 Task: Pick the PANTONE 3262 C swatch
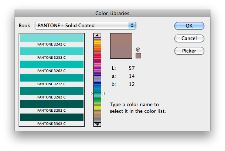(x=52, y=65)
